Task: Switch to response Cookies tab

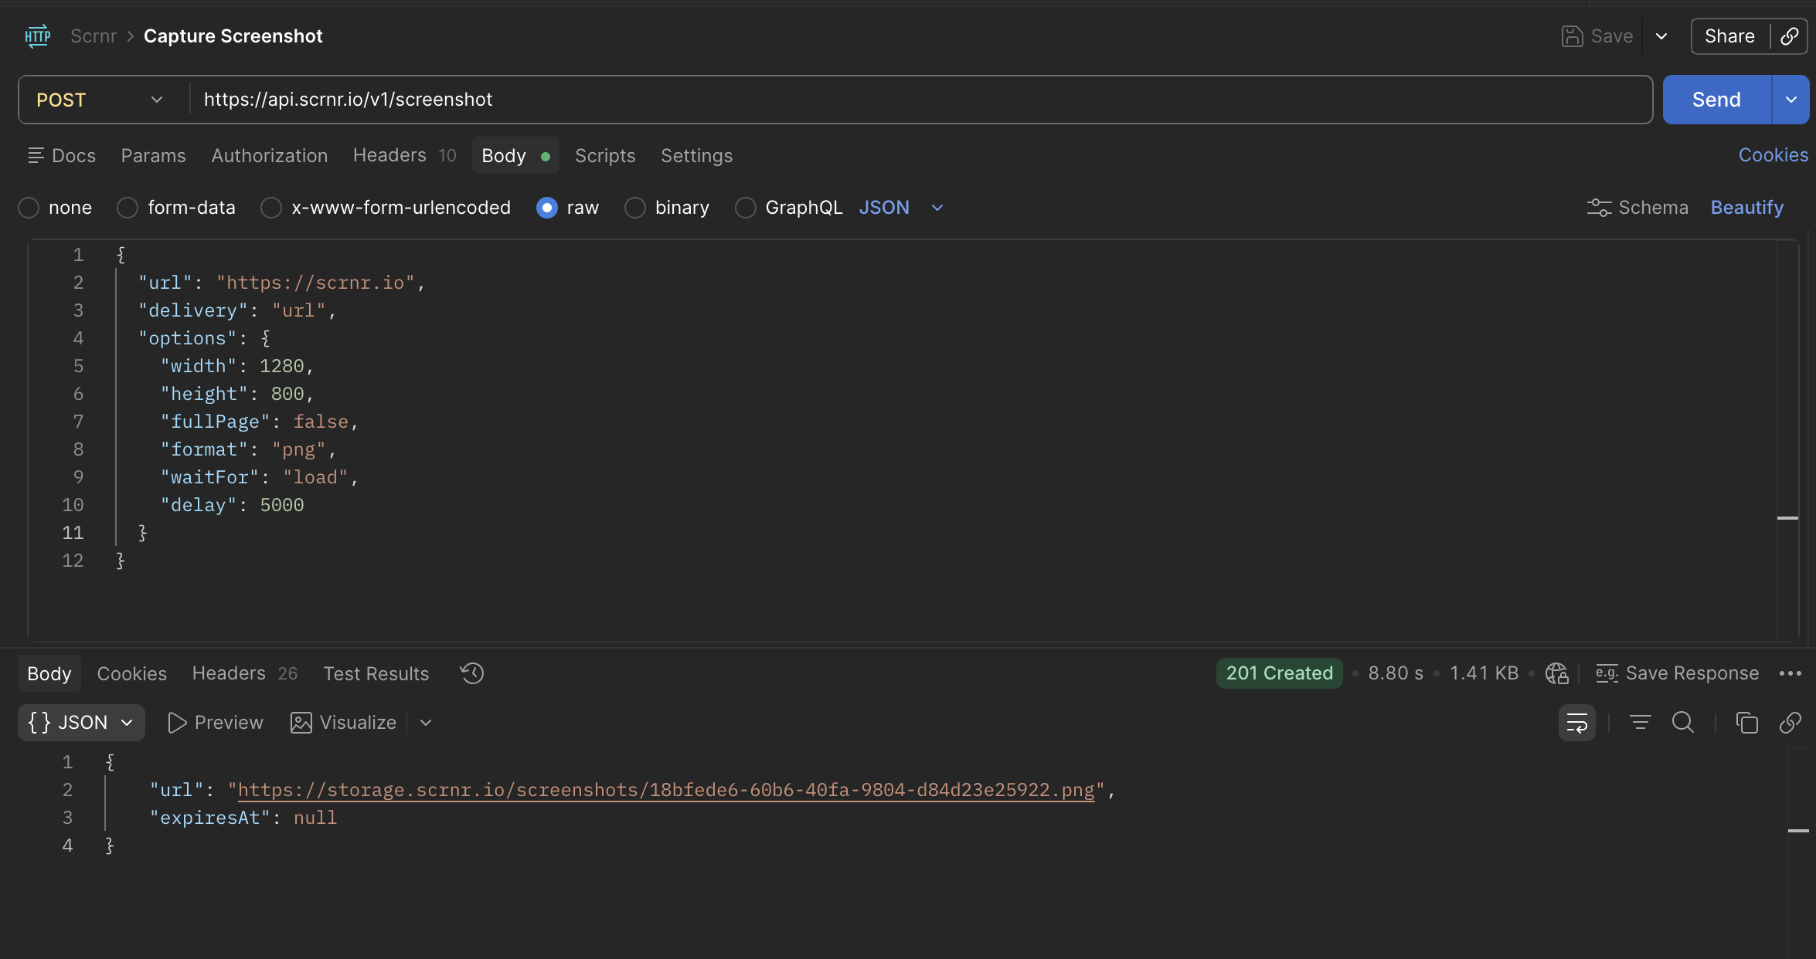Action: pyautogui.click(x=131, y=674)
